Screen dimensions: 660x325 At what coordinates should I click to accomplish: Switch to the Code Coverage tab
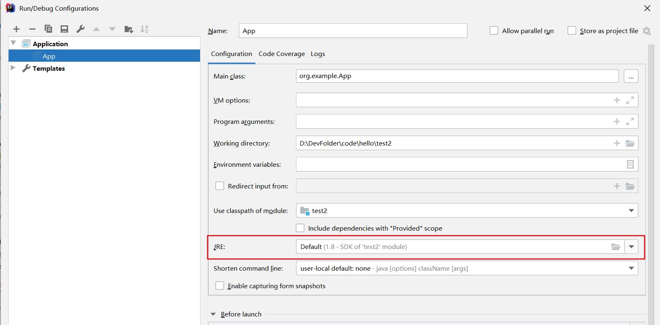[x=282, y=54]
